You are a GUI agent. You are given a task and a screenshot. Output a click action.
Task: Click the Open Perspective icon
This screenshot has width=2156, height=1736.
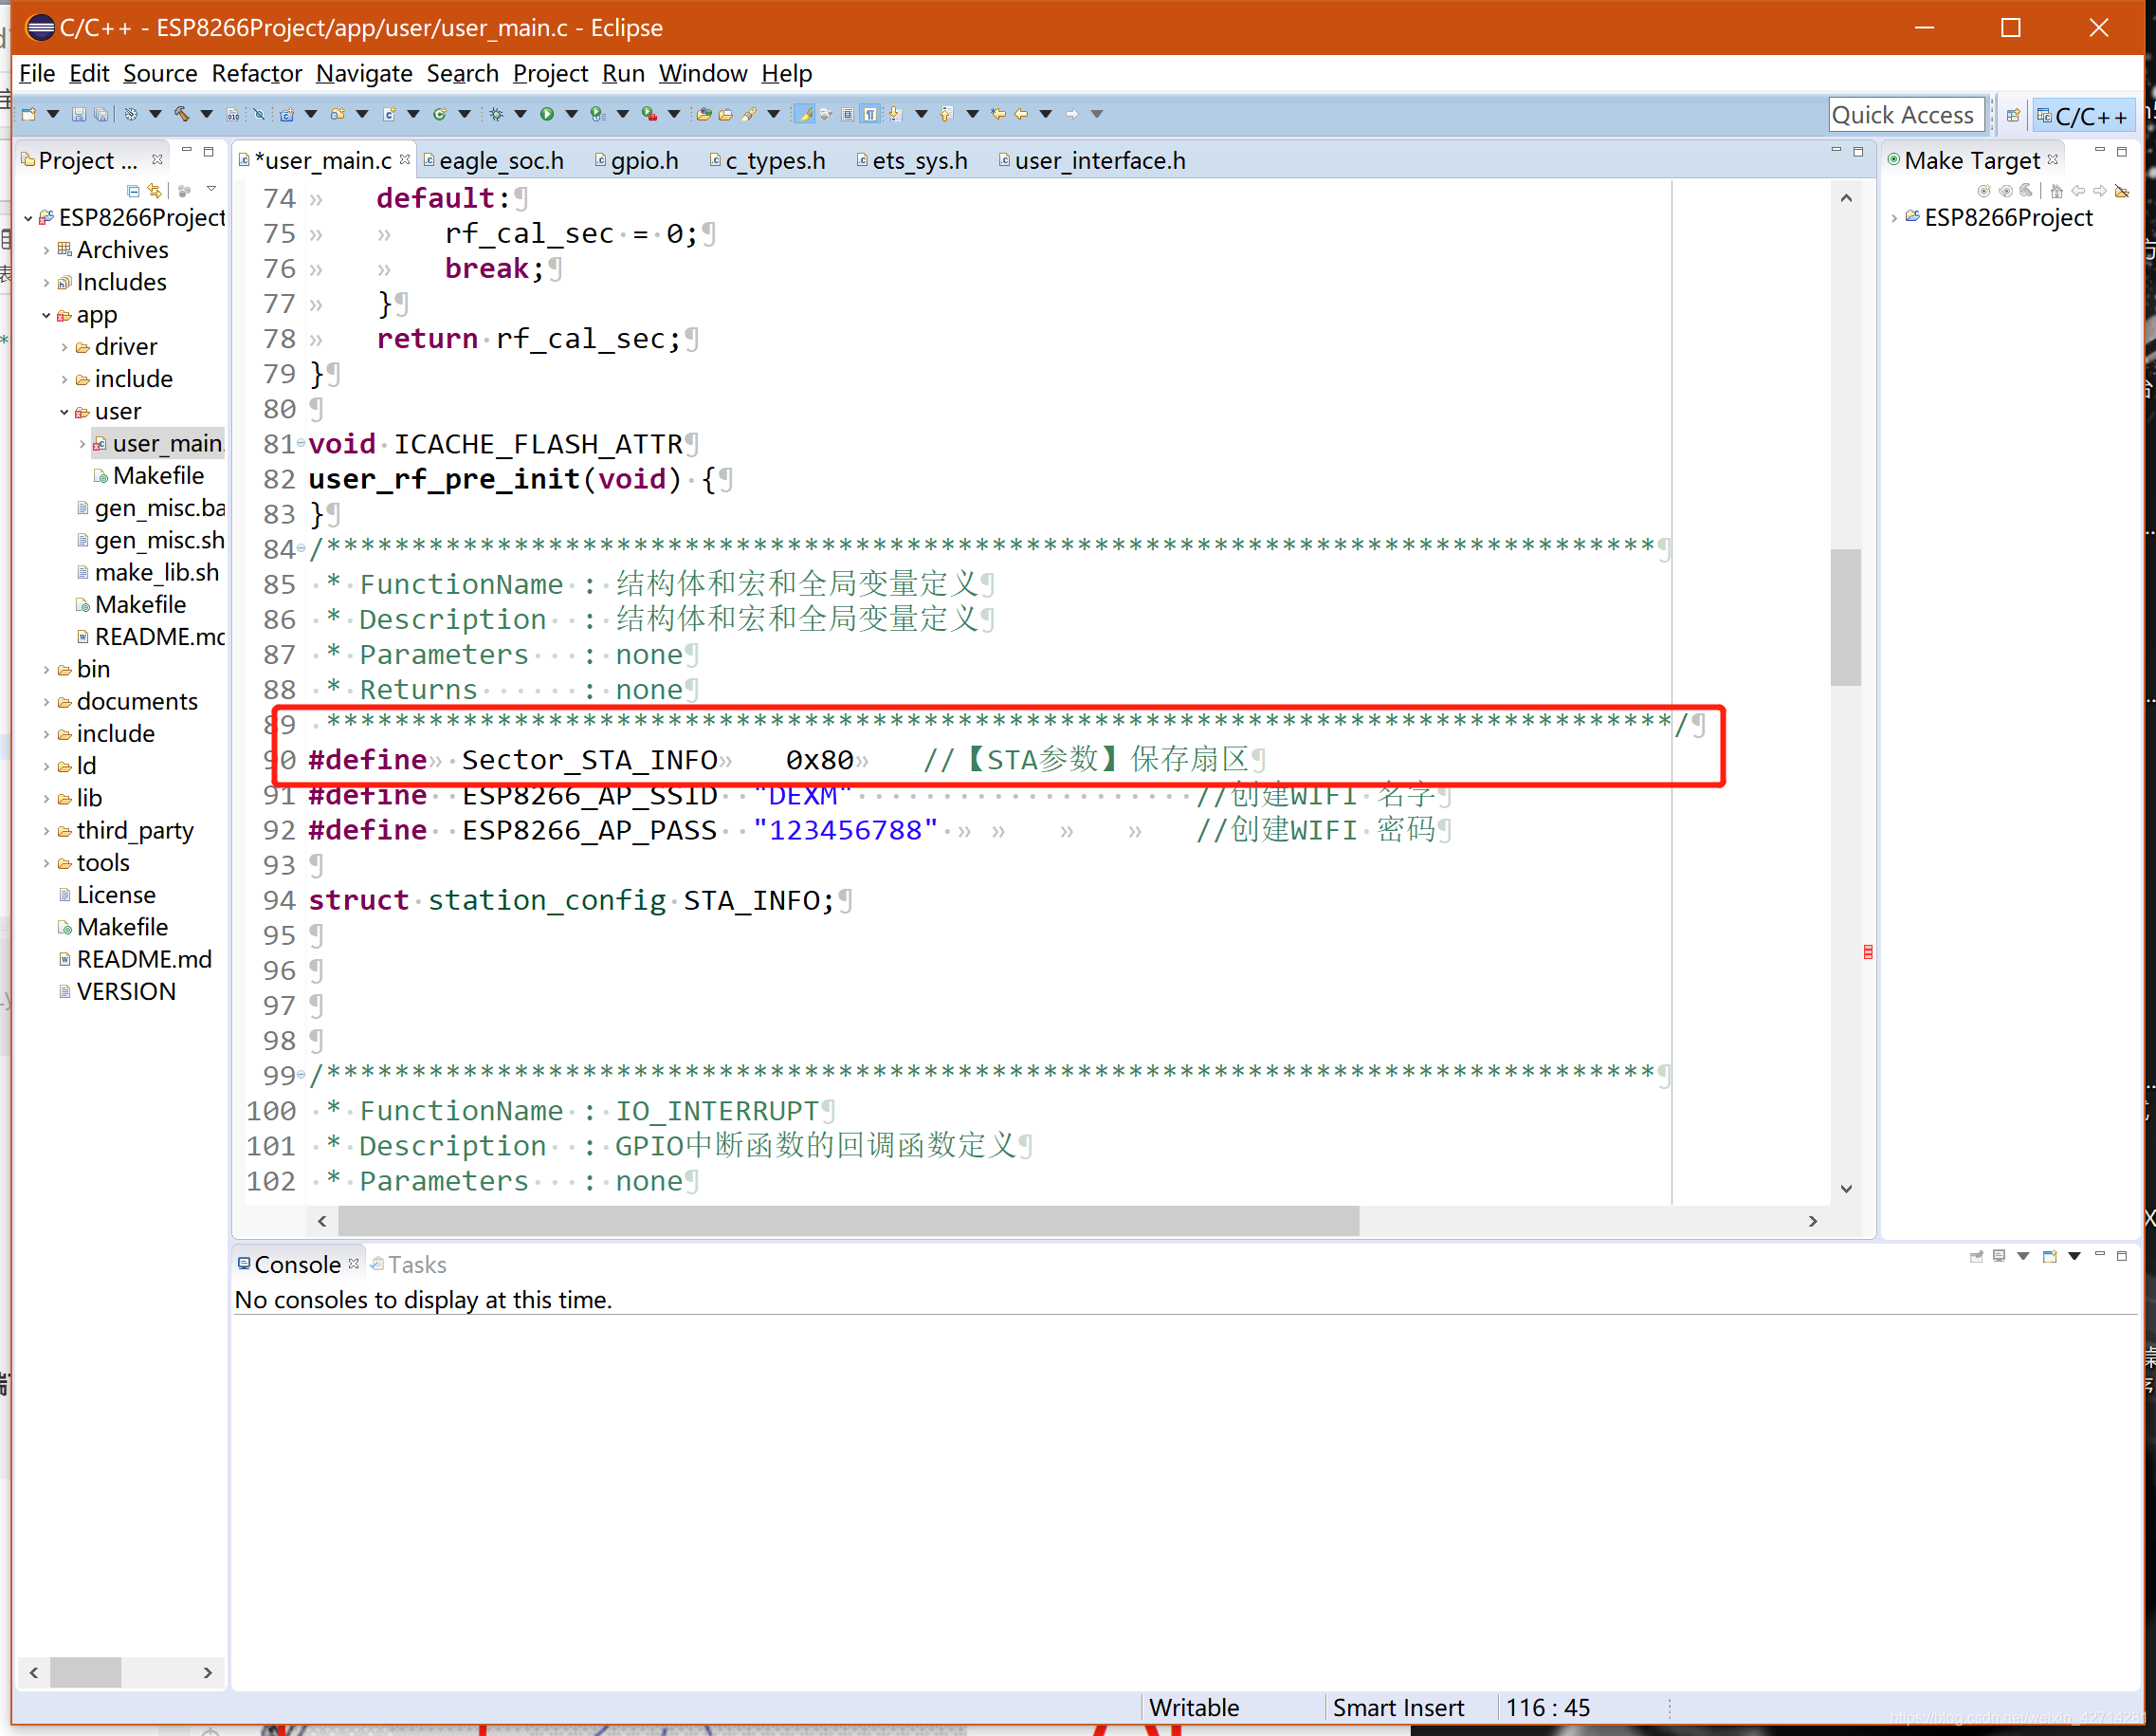click(x=2013, y=116)
